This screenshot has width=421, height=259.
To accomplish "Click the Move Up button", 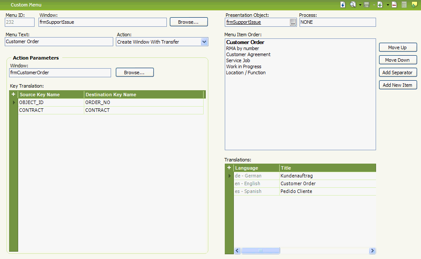I will (398, 47).
